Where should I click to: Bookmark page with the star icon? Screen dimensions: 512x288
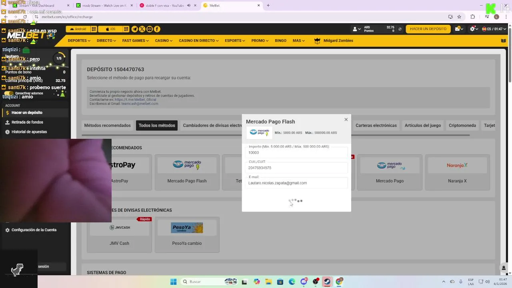(459, 17)
